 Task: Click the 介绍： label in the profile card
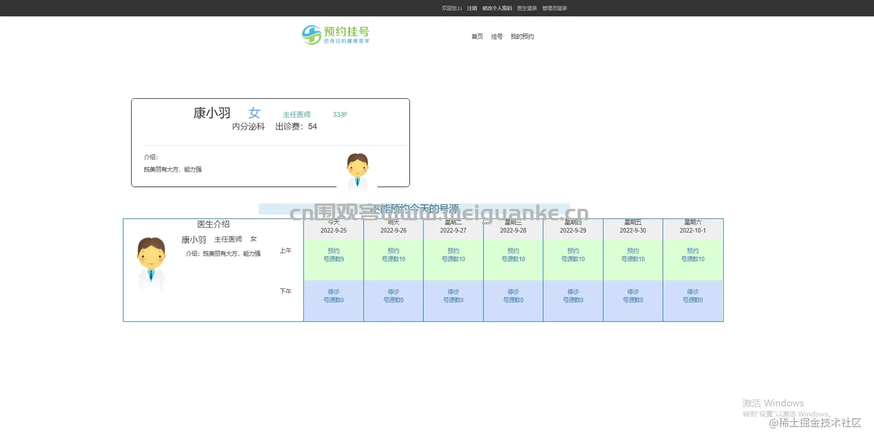[x=151, y=157]
